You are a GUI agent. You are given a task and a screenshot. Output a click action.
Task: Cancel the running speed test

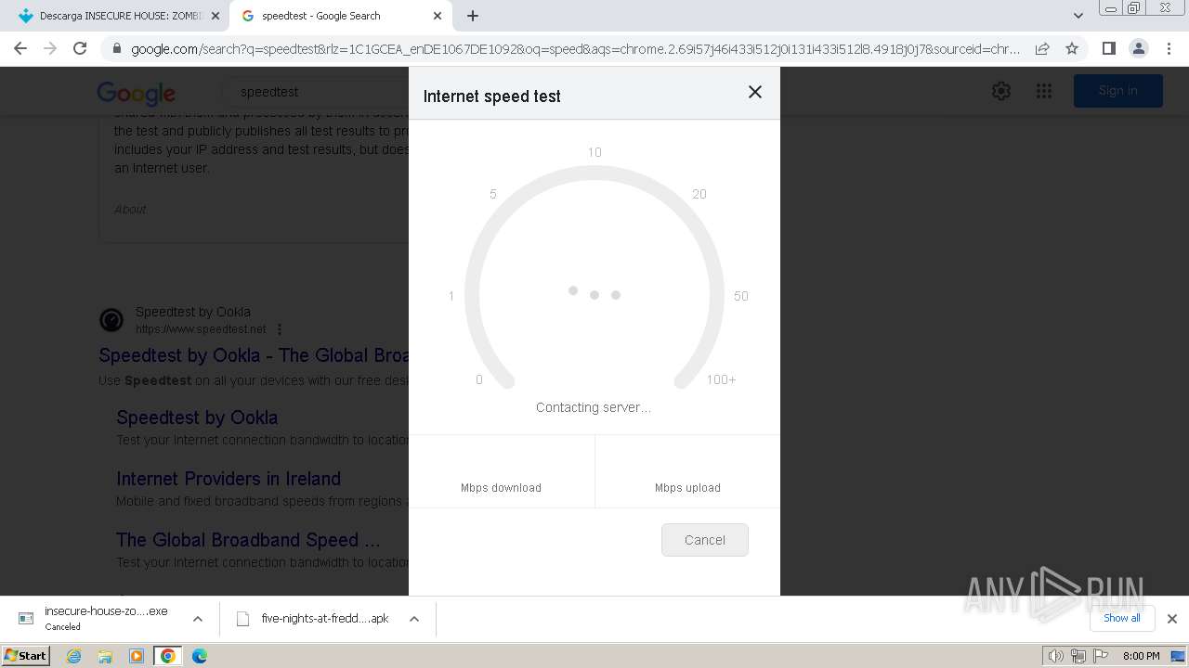[x=705, y=540]
